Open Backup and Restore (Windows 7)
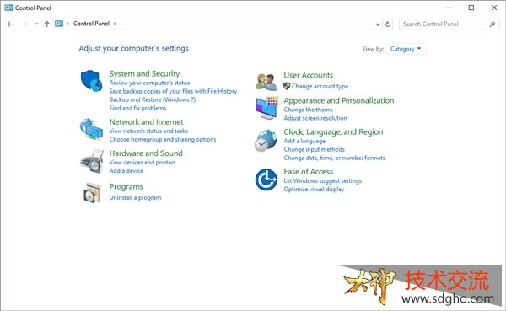This screenshot has height=311, width=506. pyautogui.click(x=153, y=99)
